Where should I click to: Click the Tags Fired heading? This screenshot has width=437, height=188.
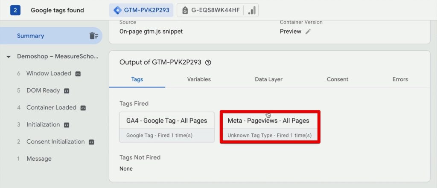coord(134,104)
